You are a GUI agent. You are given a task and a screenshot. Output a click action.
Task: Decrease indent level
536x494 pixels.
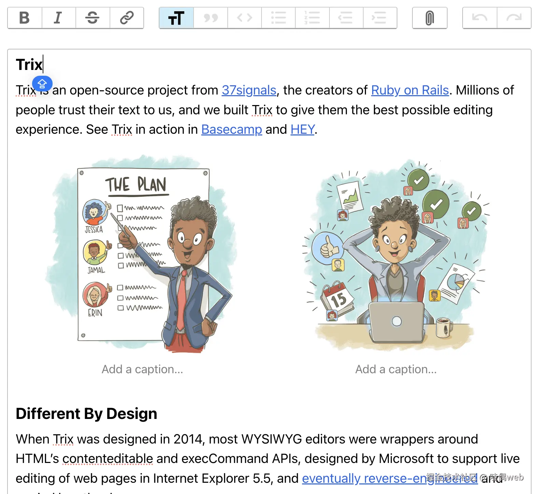pos(346,18)
